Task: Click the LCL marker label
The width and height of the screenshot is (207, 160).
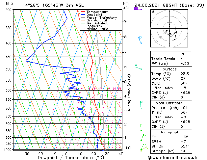Action: [x=129, y=148]
